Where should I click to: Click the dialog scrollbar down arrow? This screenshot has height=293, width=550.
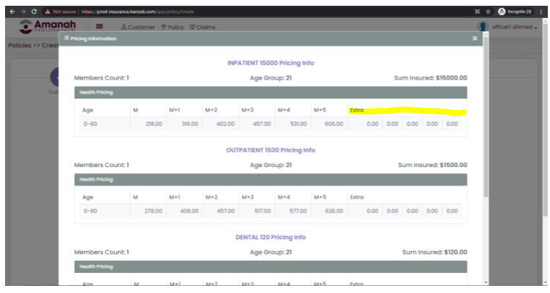tap(486, 282)
